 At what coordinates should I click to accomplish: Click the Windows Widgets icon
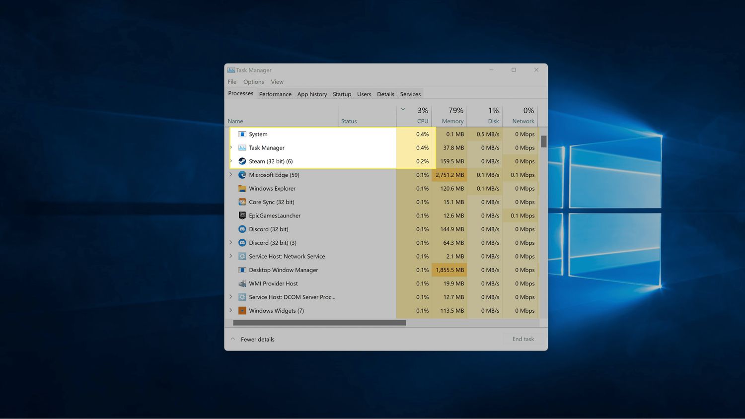pos(242,311)
